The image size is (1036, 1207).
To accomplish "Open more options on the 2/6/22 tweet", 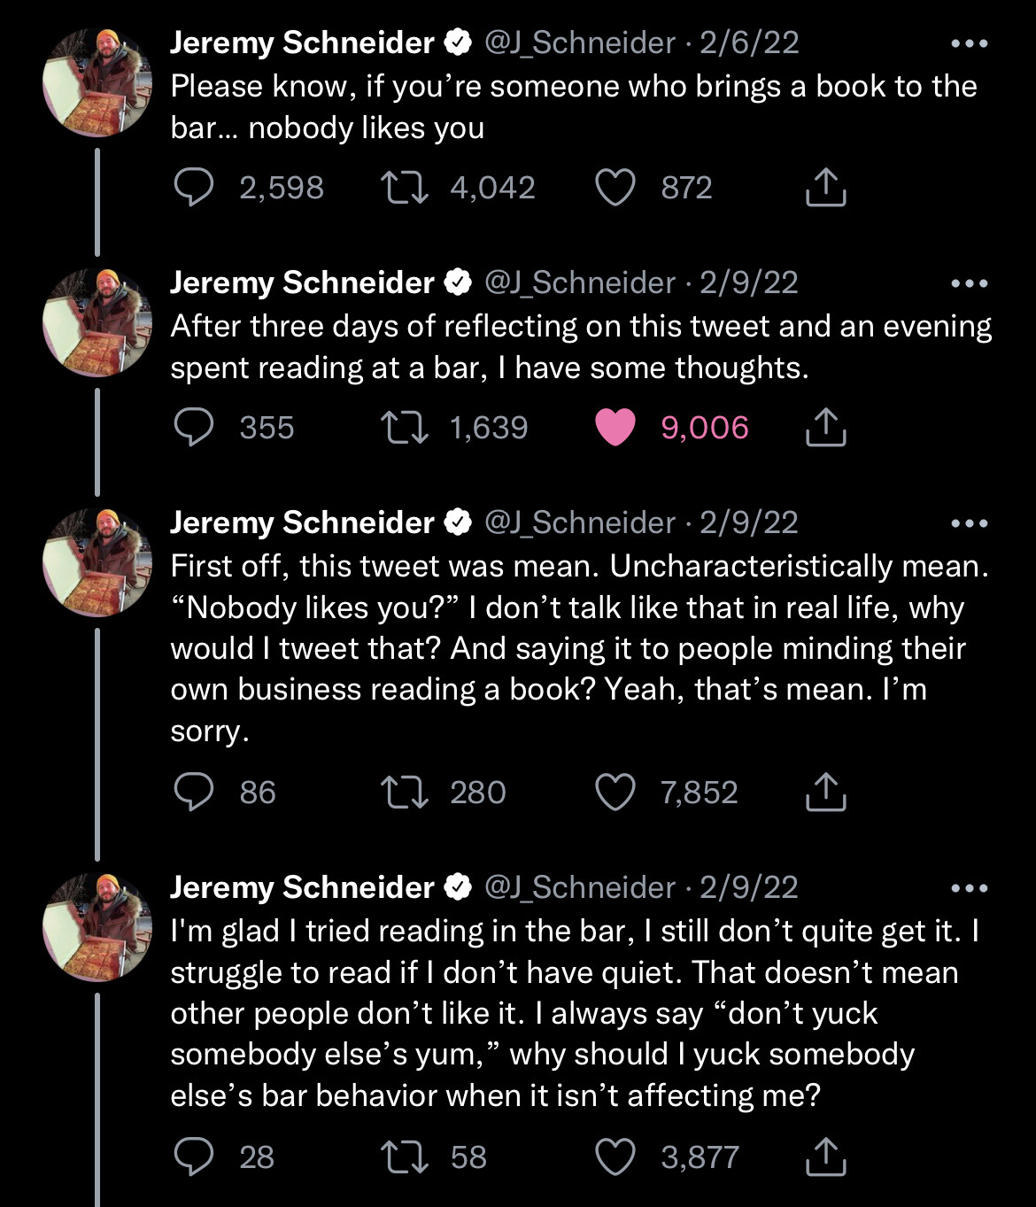I will click(969, 43).
